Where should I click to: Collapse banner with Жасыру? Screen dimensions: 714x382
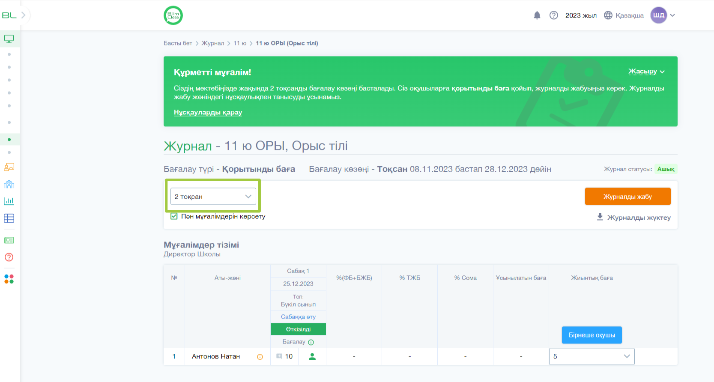pos(646,72)
